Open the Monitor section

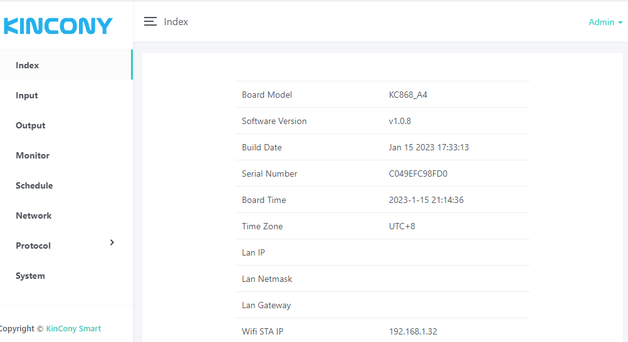pos(33,155)
